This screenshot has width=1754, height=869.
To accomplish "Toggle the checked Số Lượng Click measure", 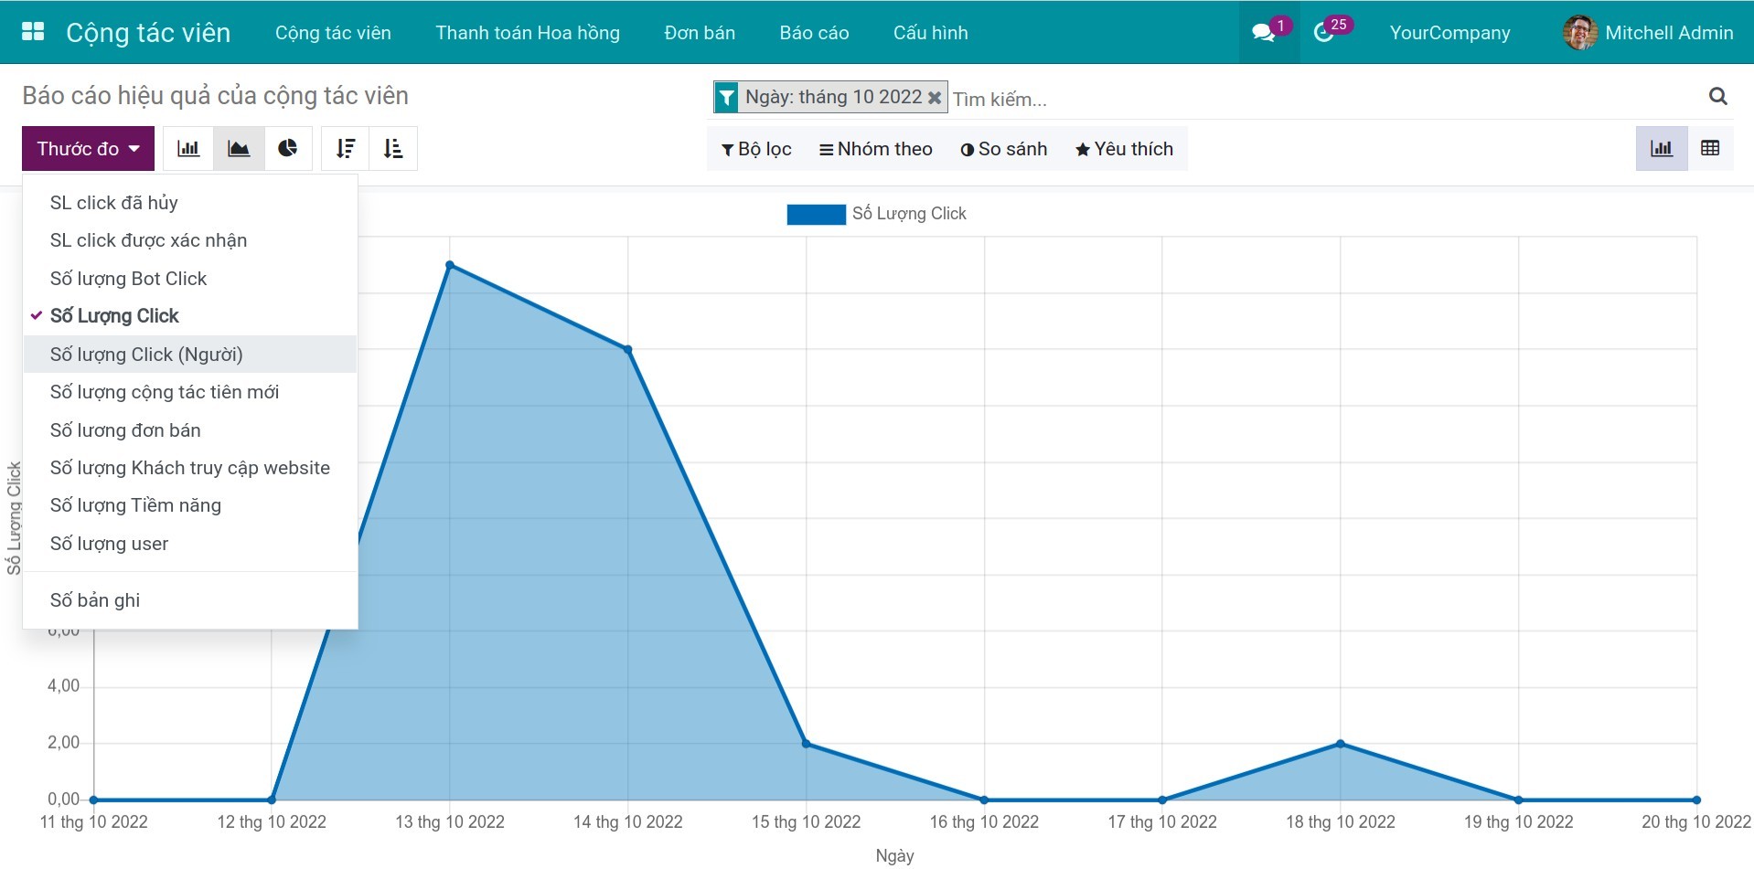I will point(114,316).
